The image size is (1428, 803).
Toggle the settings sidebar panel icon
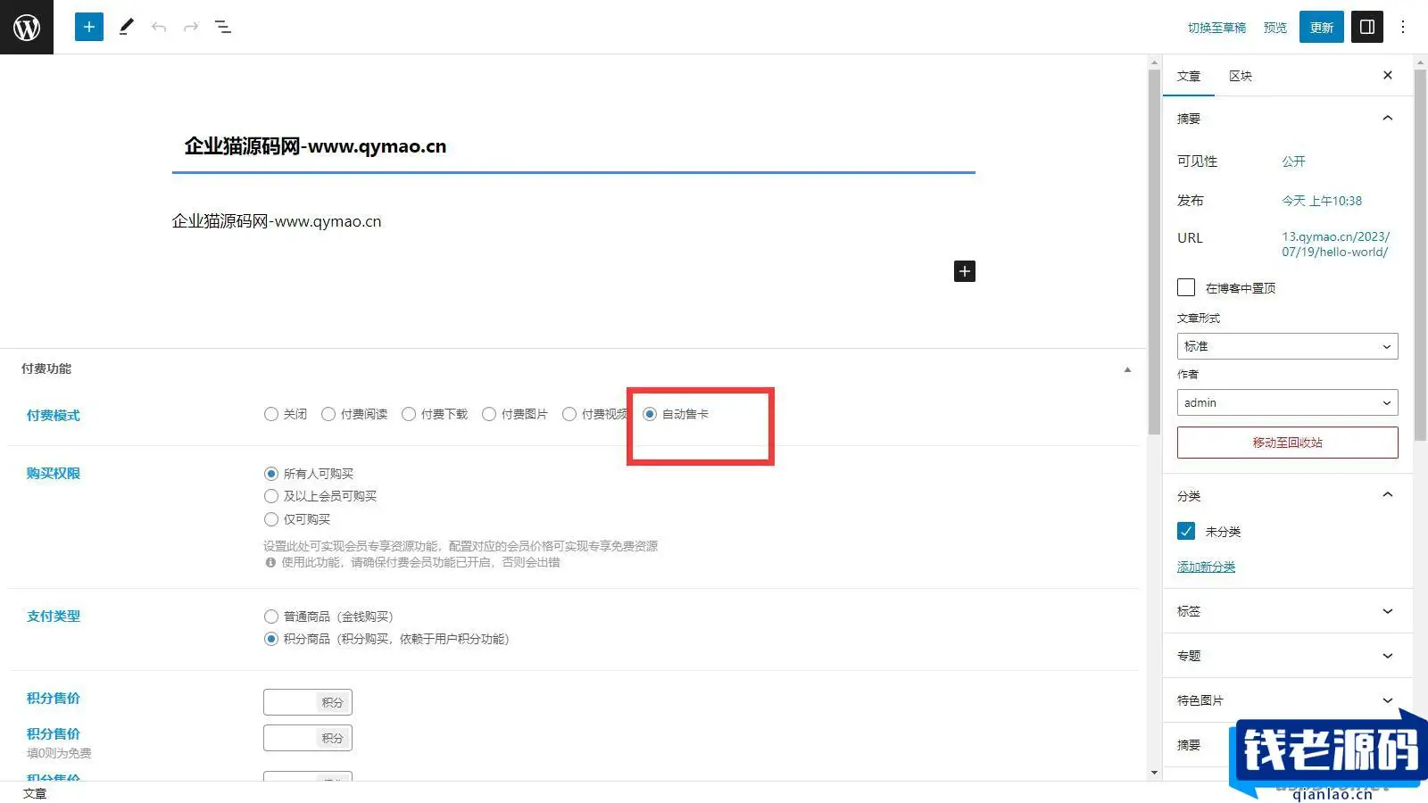click(1367, 27)
